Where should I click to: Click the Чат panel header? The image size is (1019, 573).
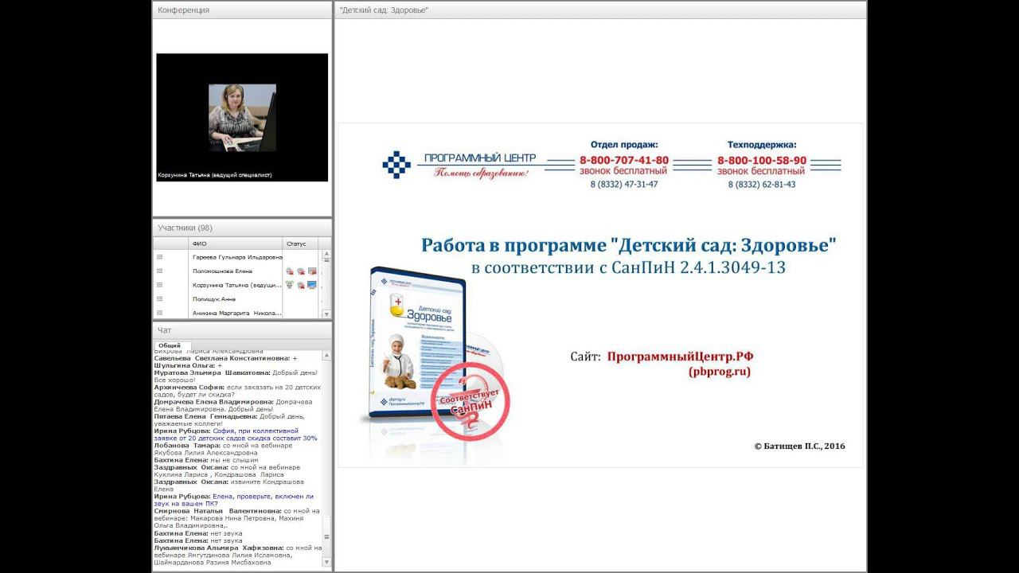(x=242, y=330)
